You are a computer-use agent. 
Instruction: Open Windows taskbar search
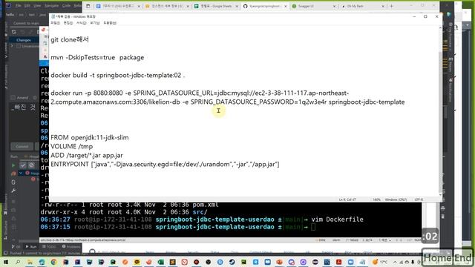[18, 262]
